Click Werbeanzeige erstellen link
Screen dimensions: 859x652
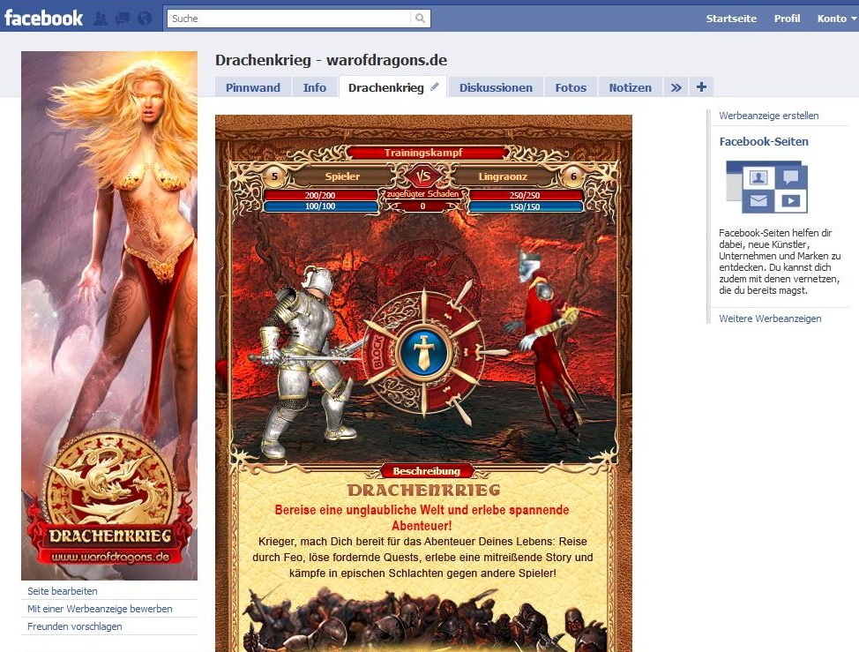click(x=769, y=116)
